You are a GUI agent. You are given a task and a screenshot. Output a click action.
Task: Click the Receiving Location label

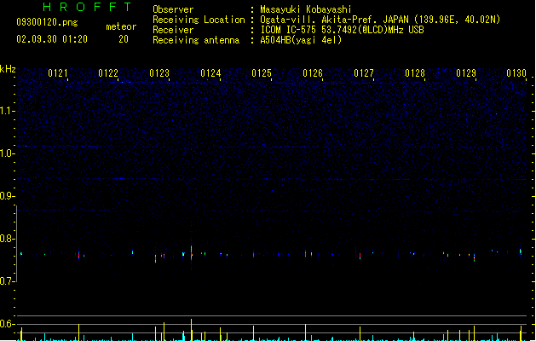click(199, 20)
